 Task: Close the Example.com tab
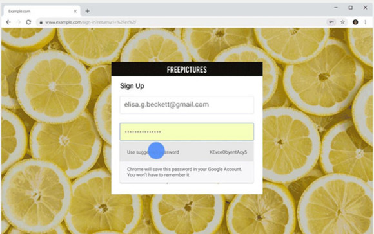75,11
